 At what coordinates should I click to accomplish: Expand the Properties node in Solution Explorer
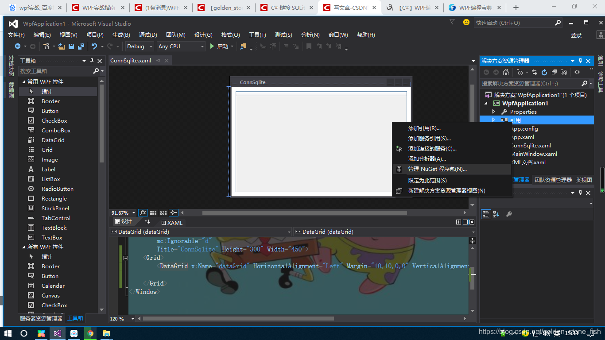click(x=494, y=112)
